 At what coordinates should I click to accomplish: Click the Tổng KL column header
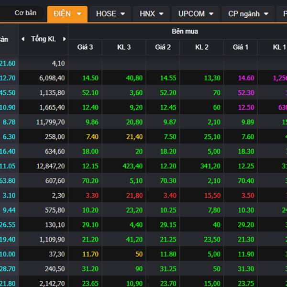44,39
